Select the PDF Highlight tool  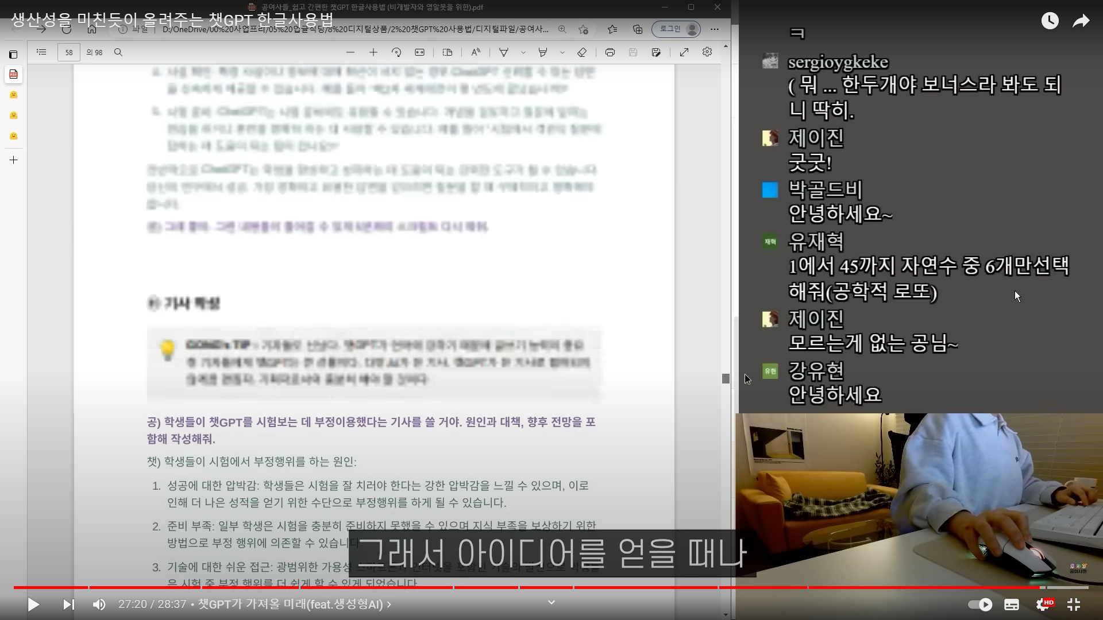click(x=543, y=52)
